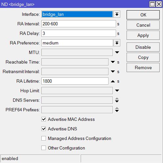
Task: Add a PREF64 Prefixes entry with down arrow
Action: [x=117, y=111]
